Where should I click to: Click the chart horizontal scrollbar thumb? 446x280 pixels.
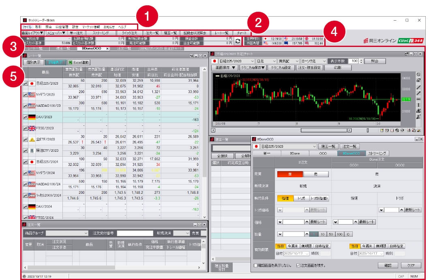324,130
